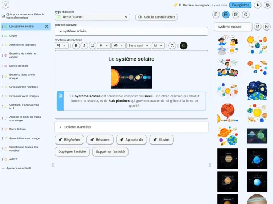Select Exercice de saisie au clavier
Screen dimensions: 273x204
click(x=26, y=55)
